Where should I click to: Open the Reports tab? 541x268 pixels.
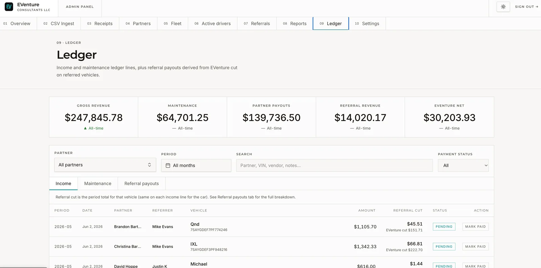(x=295, y=24)
